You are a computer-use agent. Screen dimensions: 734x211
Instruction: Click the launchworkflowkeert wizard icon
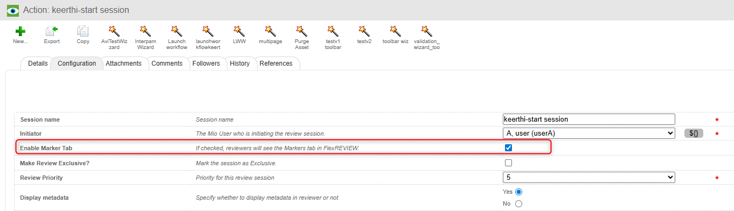tap(207, 31)
